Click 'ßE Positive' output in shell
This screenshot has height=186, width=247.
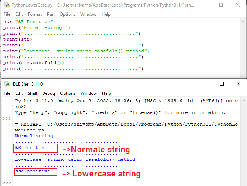[x=31, y=148]
